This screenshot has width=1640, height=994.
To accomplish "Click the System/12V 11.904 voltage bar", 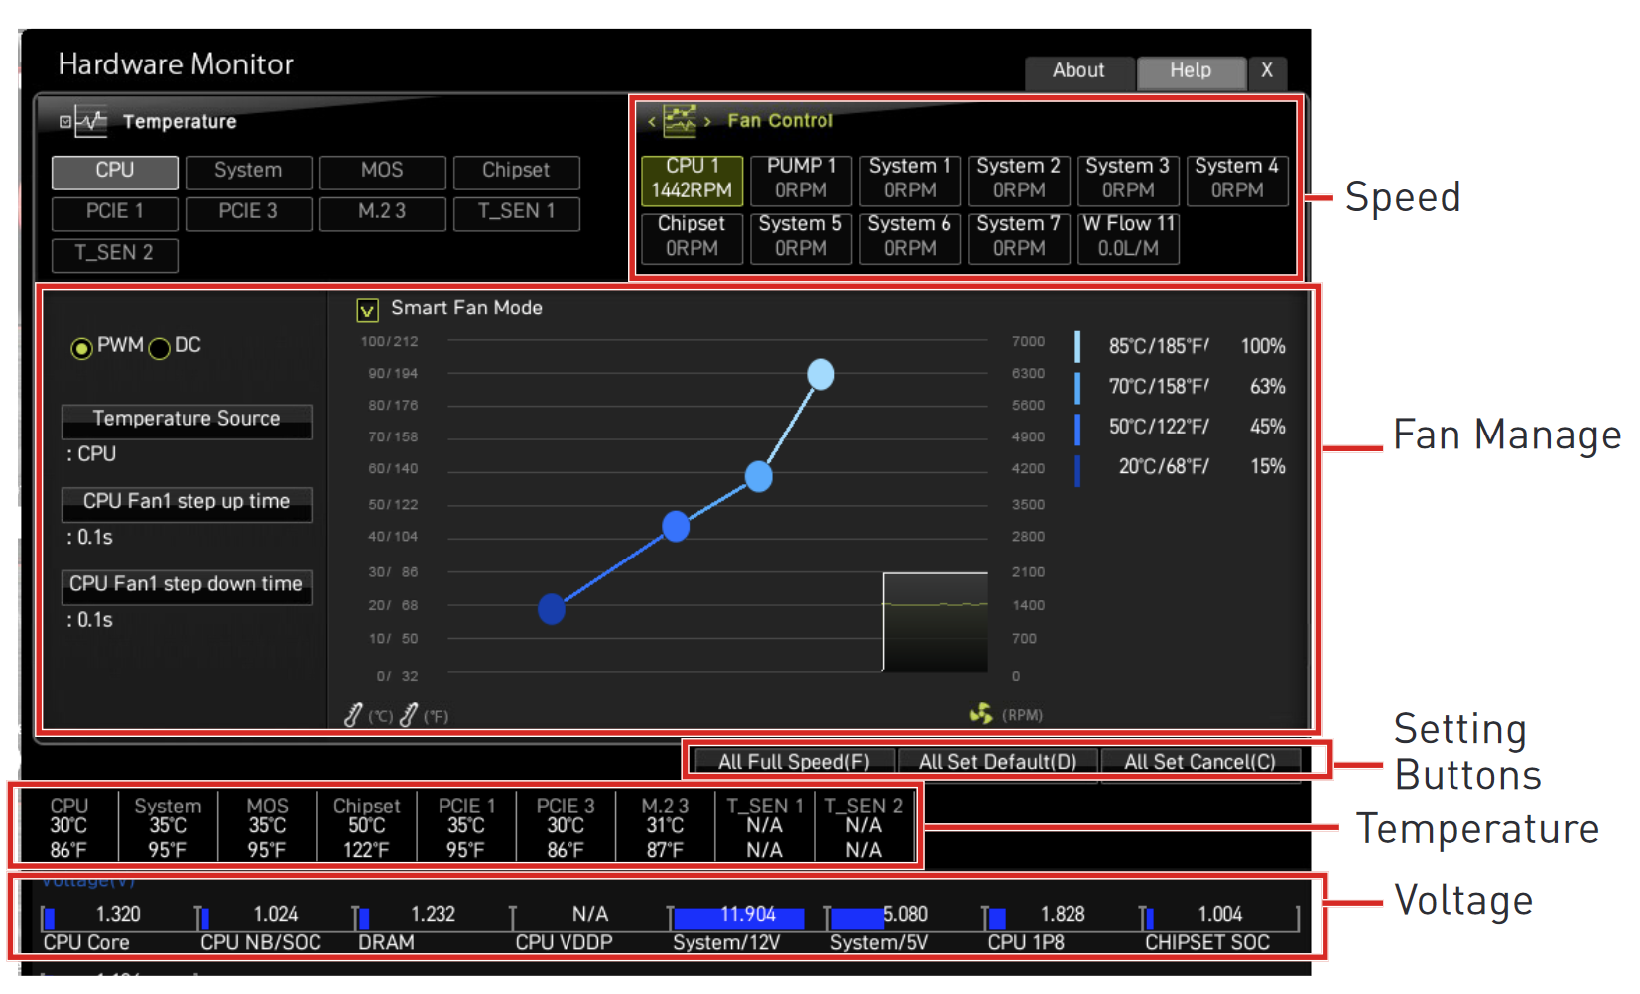I will click(x=747, y=917).
